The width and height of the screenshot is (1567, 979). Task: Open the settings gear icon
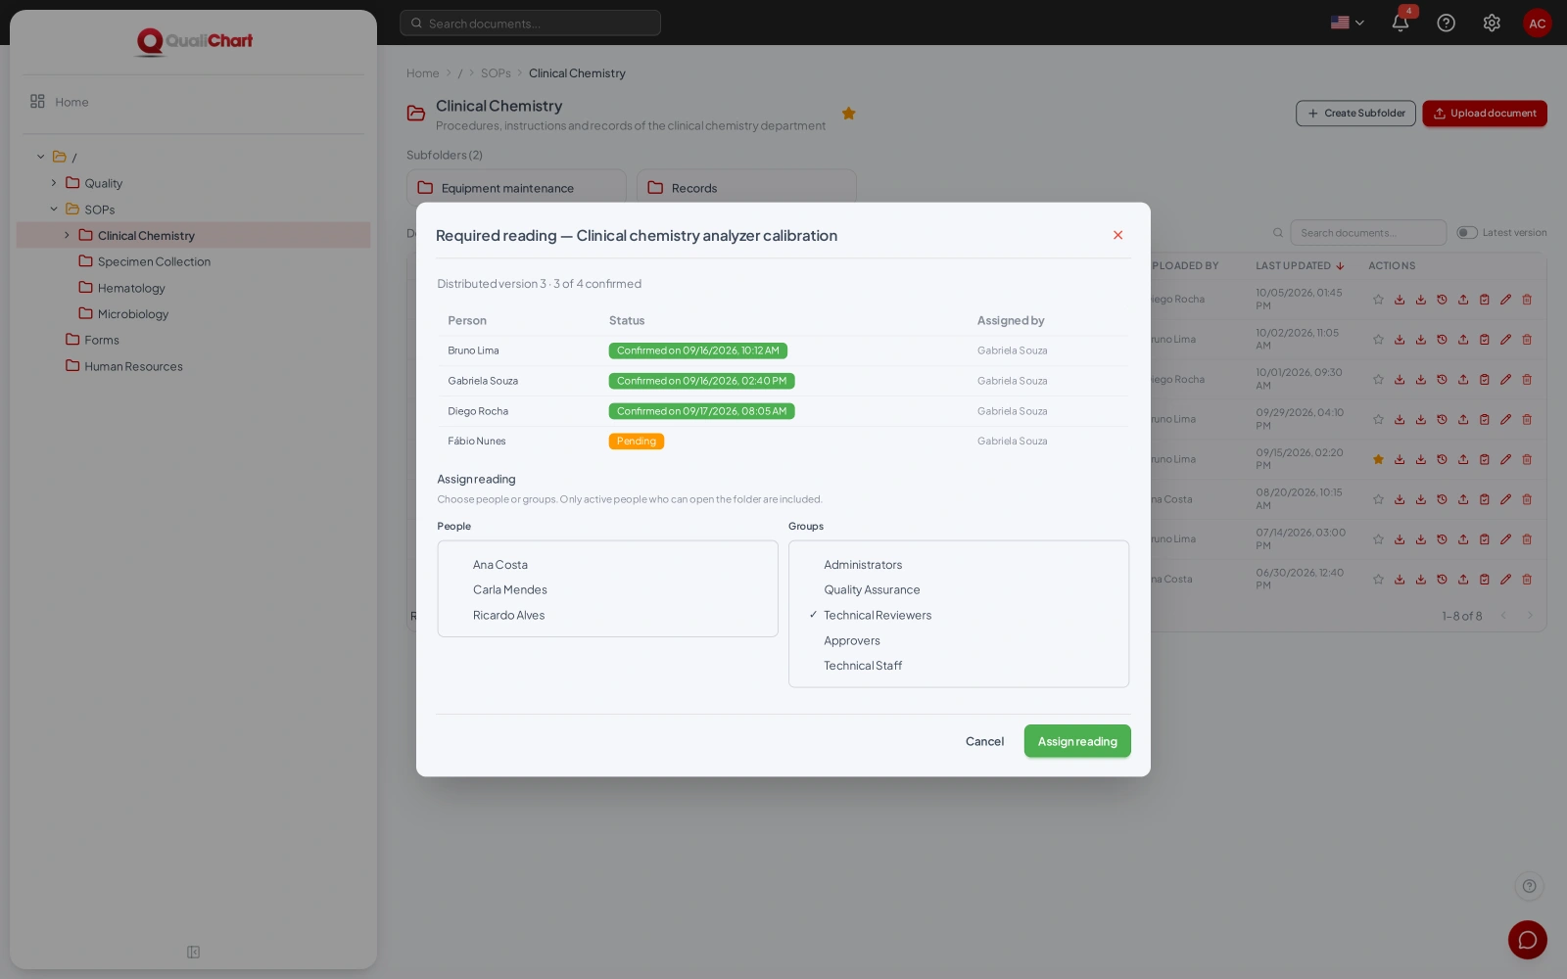[1492, 23]
